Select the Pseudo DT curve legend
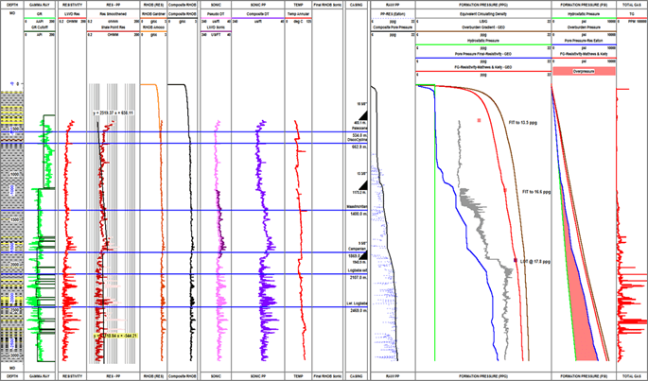Screen dimensions: 648x381 click(216, 14)
